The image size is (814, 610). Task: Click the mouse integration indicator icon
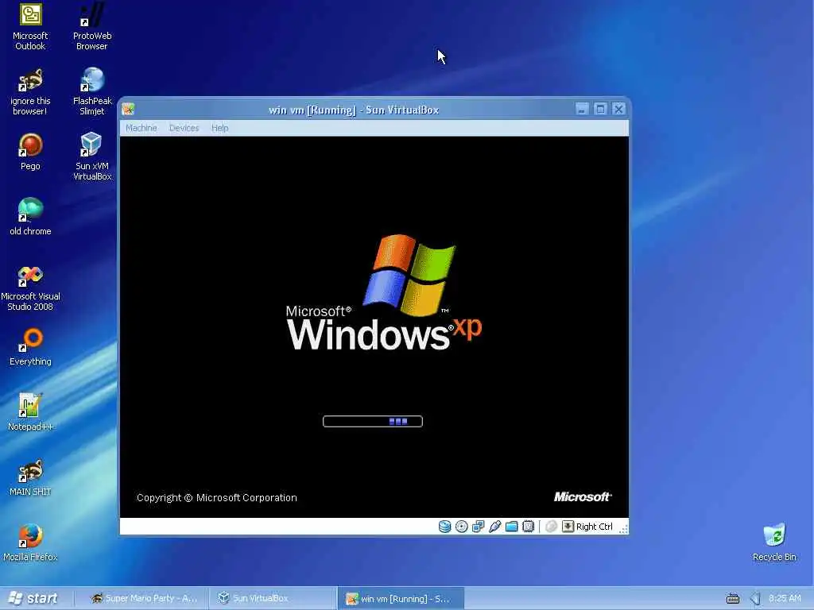(552, 527)
